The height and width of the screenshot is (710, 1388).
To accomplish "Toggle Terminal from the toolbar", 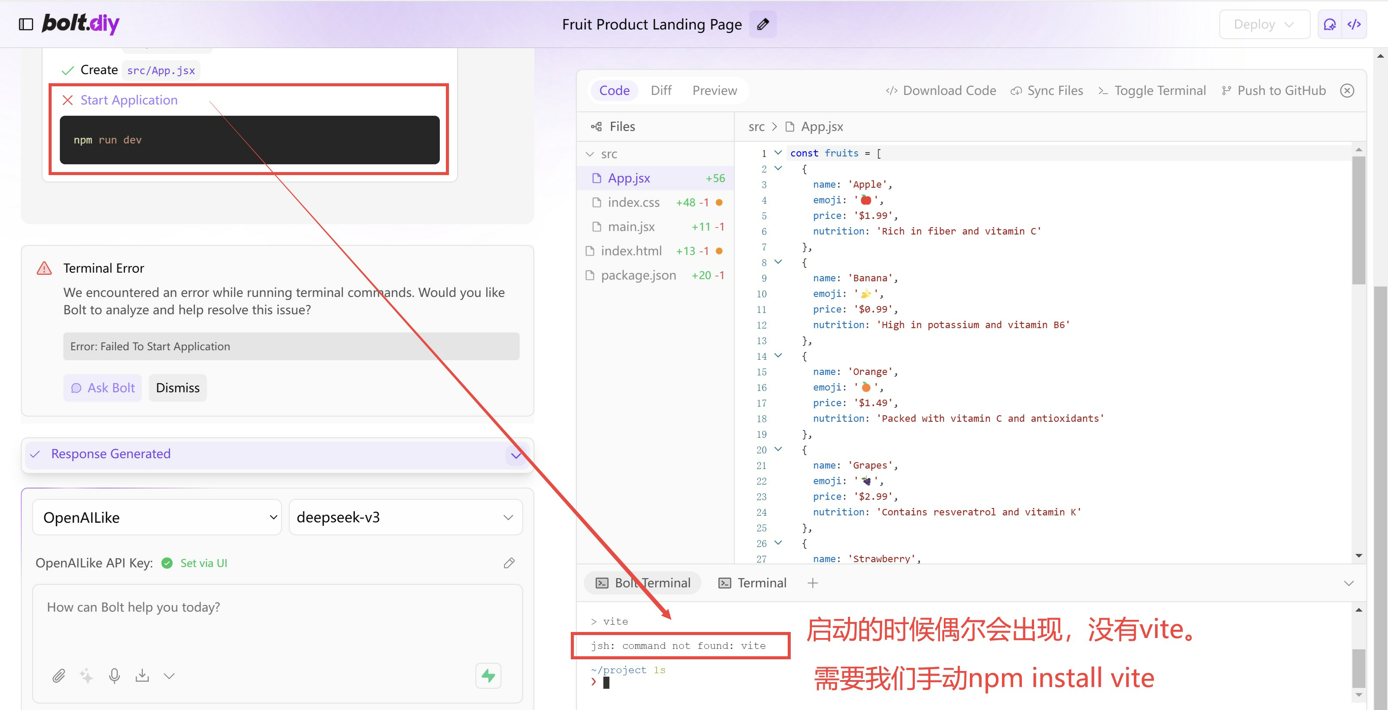I will pos(1152,91).
